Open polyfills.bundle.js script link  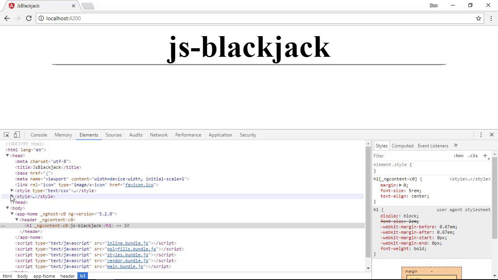(132, 249)
